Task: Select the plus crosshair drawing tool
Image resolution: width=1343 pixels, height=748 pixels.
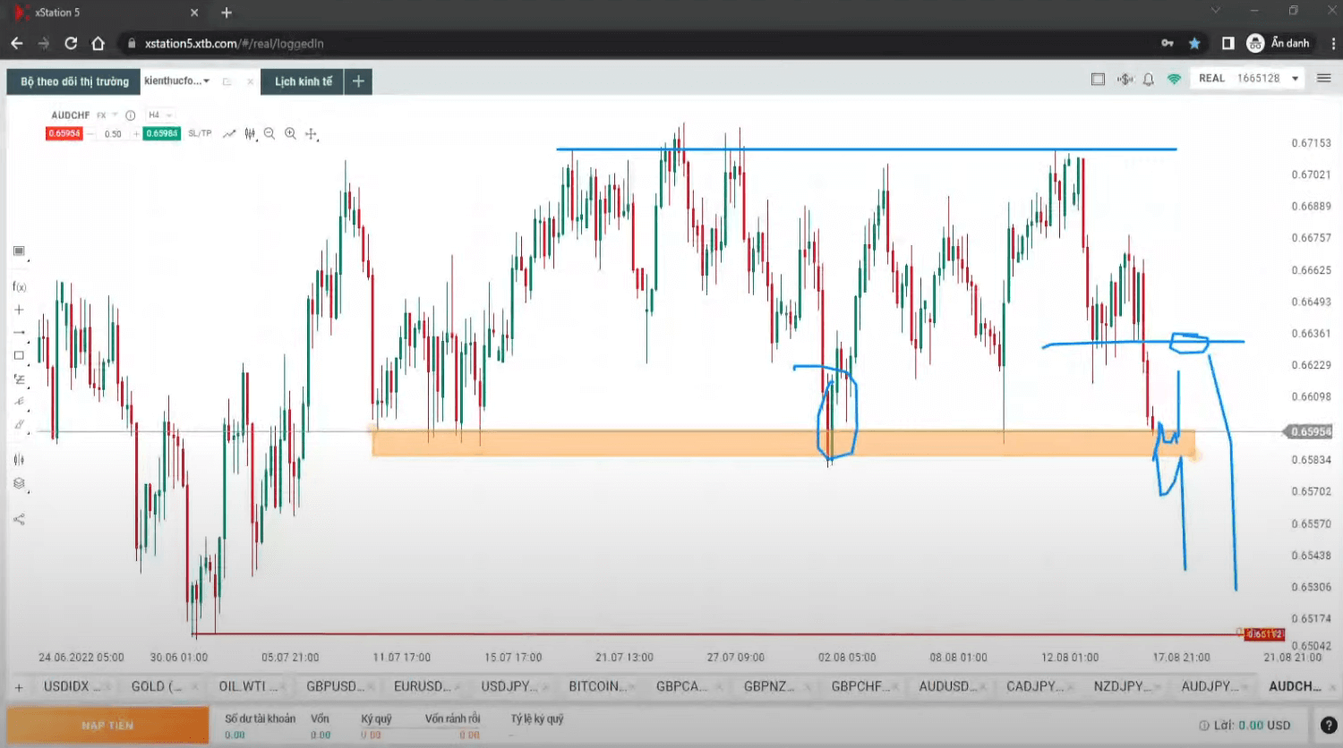Action: [x=19, y=310]
